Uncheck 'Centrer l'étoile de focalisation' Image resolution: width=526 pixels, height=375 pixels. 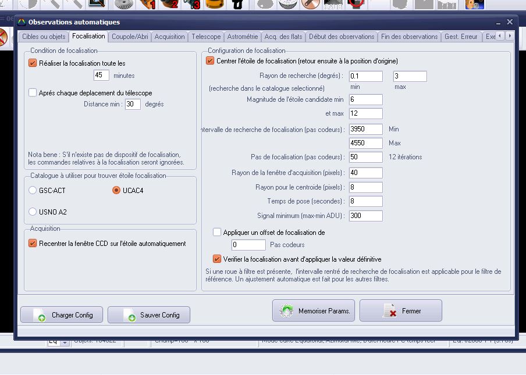point(210,60)
